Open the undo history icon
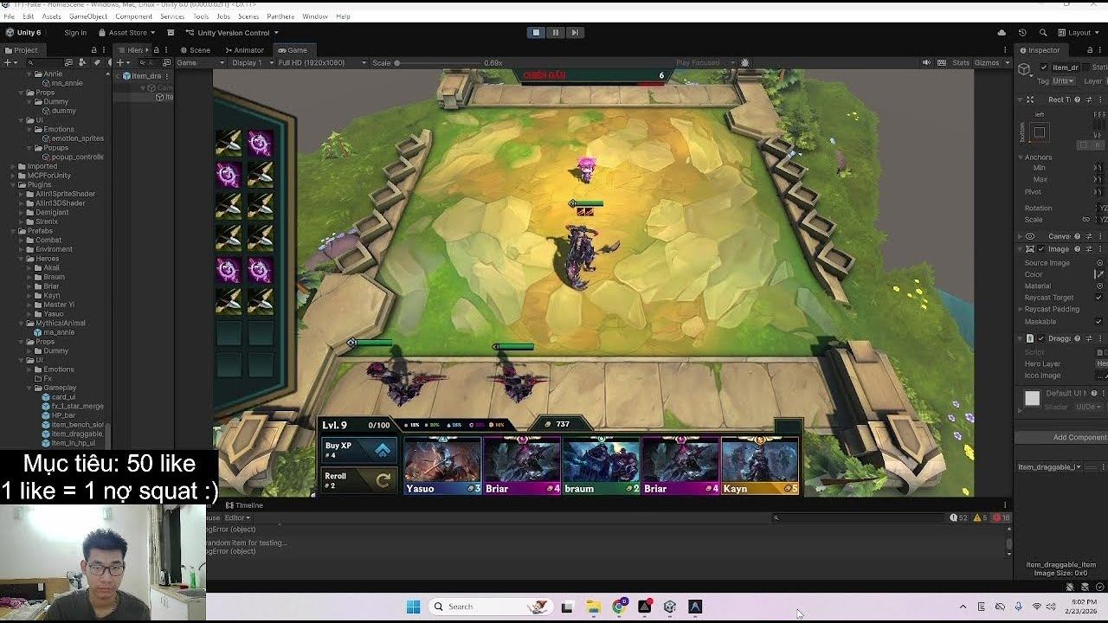 pos(1022,33)
